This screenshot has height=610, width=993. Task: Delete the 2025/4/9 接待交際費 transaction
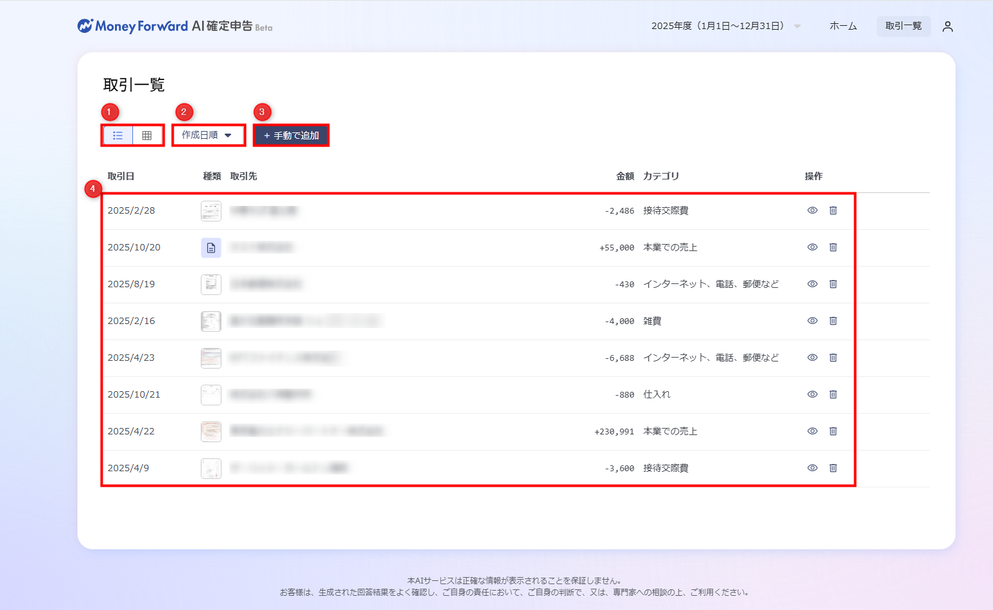[x=833, y=468]
